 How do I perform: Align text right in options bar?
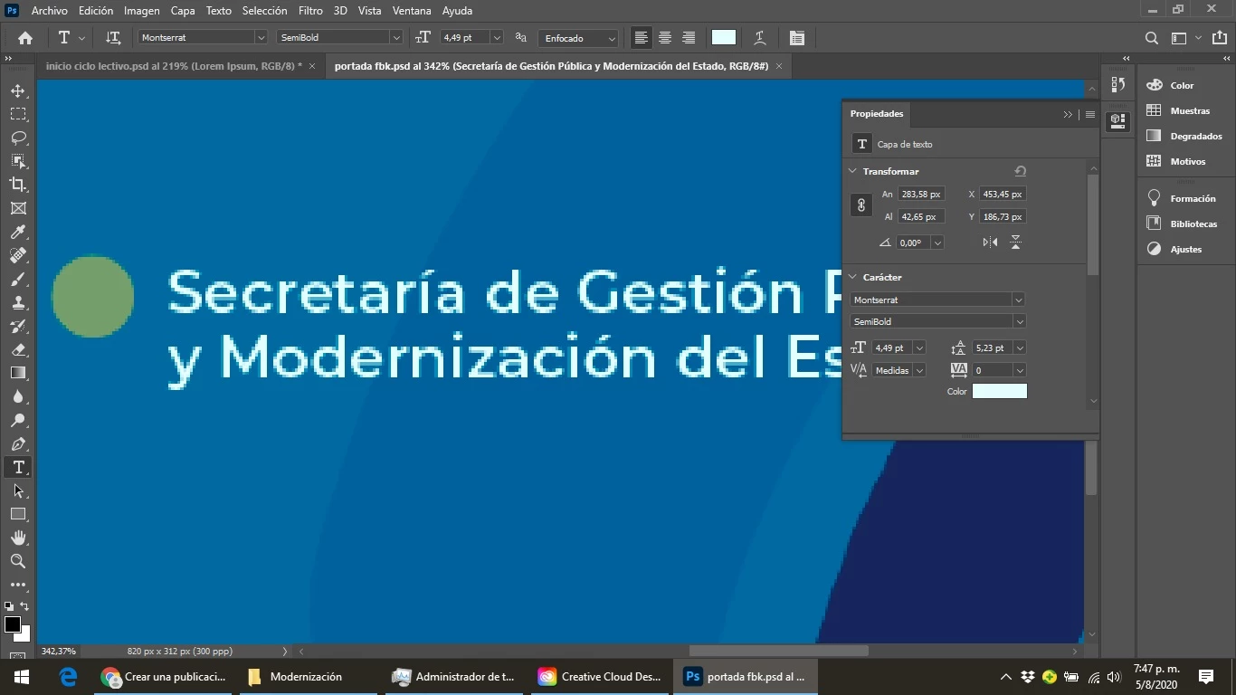point(689,38)
